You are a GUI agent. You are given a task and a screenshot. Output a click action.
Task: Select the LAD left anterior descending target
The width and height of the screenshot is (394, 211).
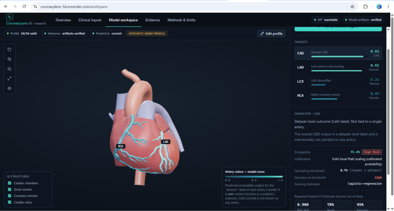click(x=338, y=67)
